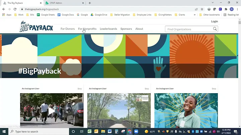
Task: Open Cortana circle icon on taskbar
Action: point(73,131)
